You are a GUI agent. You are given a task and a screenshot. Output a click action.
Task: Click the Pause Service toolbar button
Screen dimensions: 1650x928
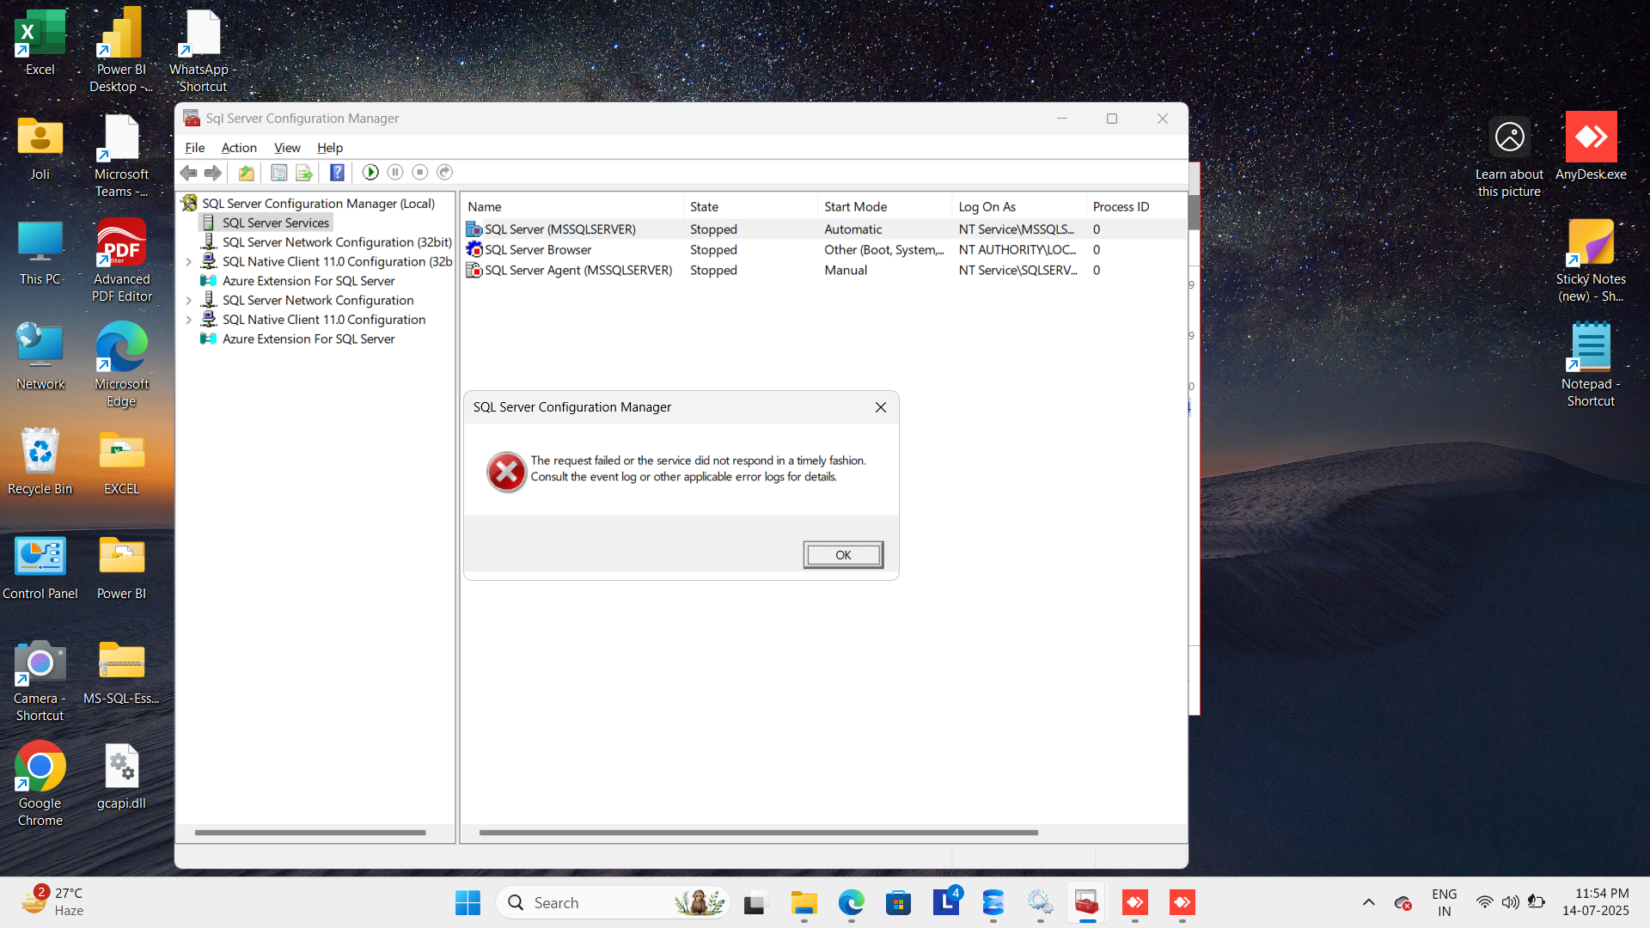point(395,173)
